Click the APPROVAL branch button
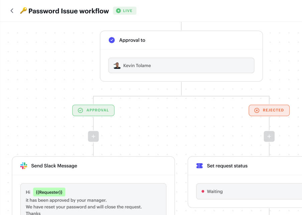Screen dimensions: 302x215 pyautogui.click(x=93, y=110)
